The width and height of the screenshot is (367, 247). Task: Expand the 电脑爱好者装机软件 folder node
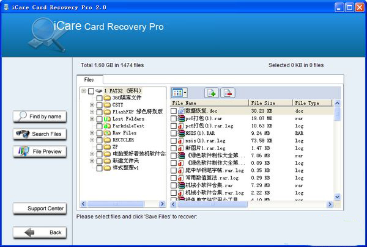coord(92,154)
